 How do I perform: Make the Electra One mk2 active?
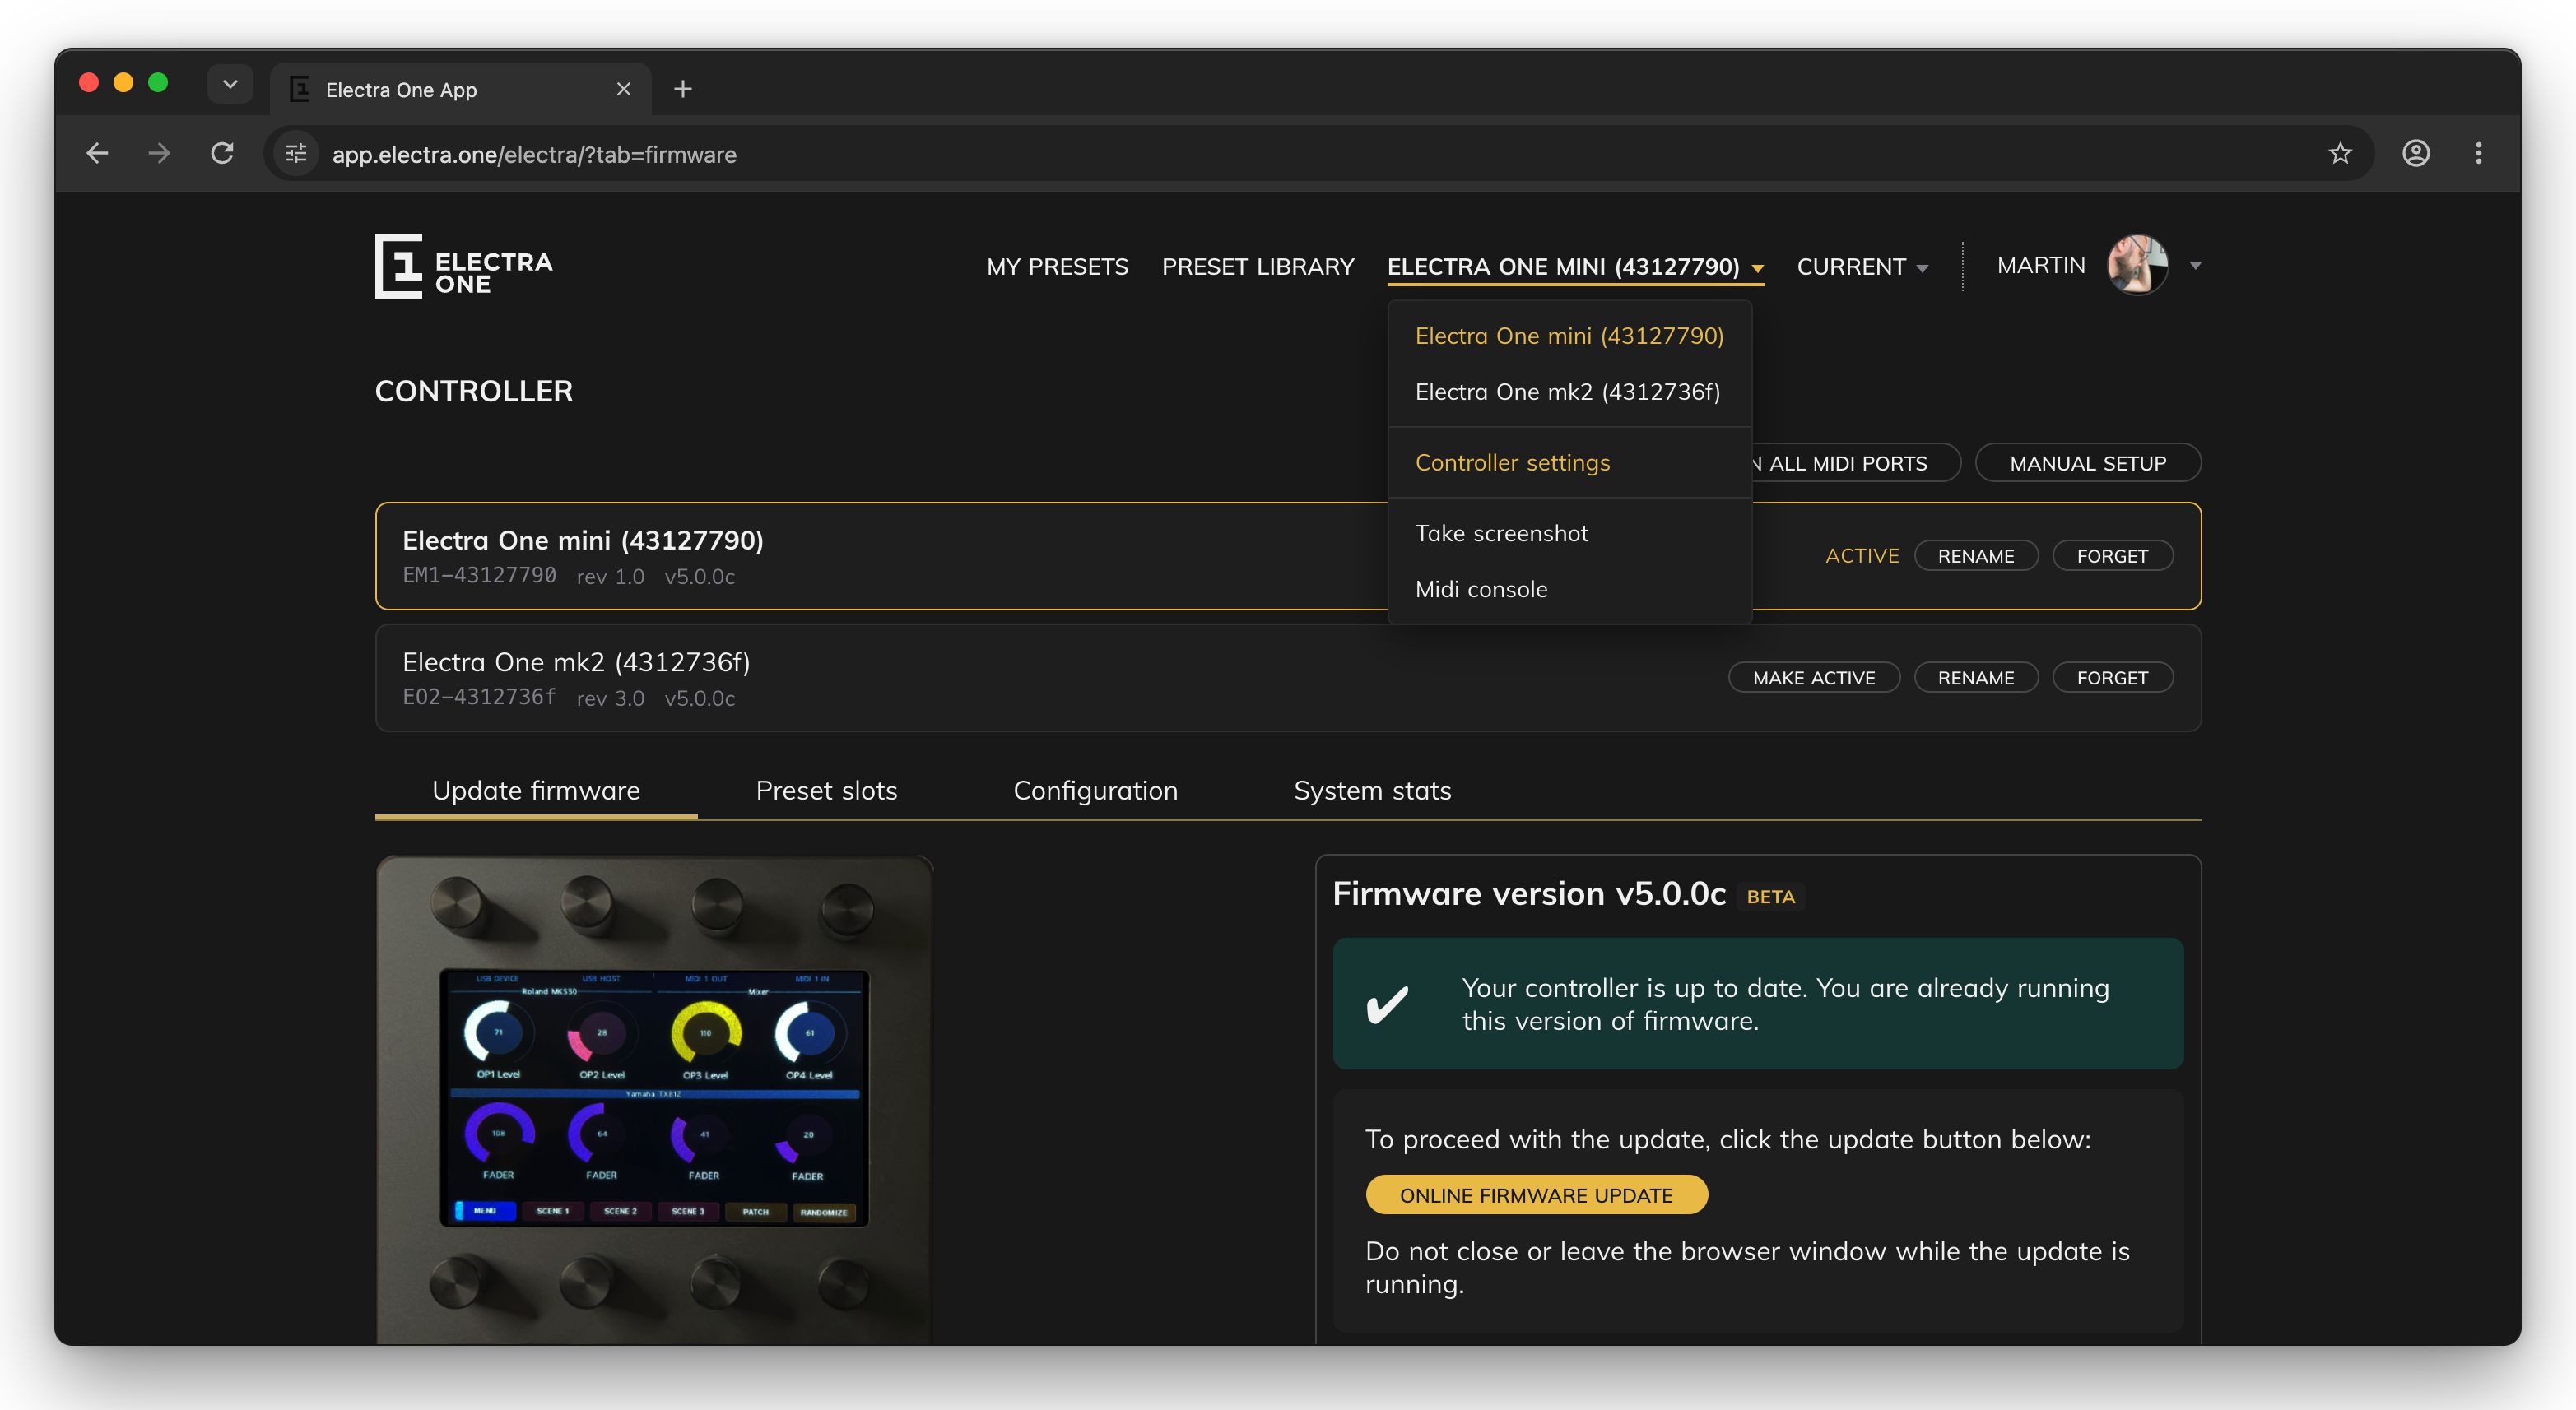click(x=1813, y=678)
